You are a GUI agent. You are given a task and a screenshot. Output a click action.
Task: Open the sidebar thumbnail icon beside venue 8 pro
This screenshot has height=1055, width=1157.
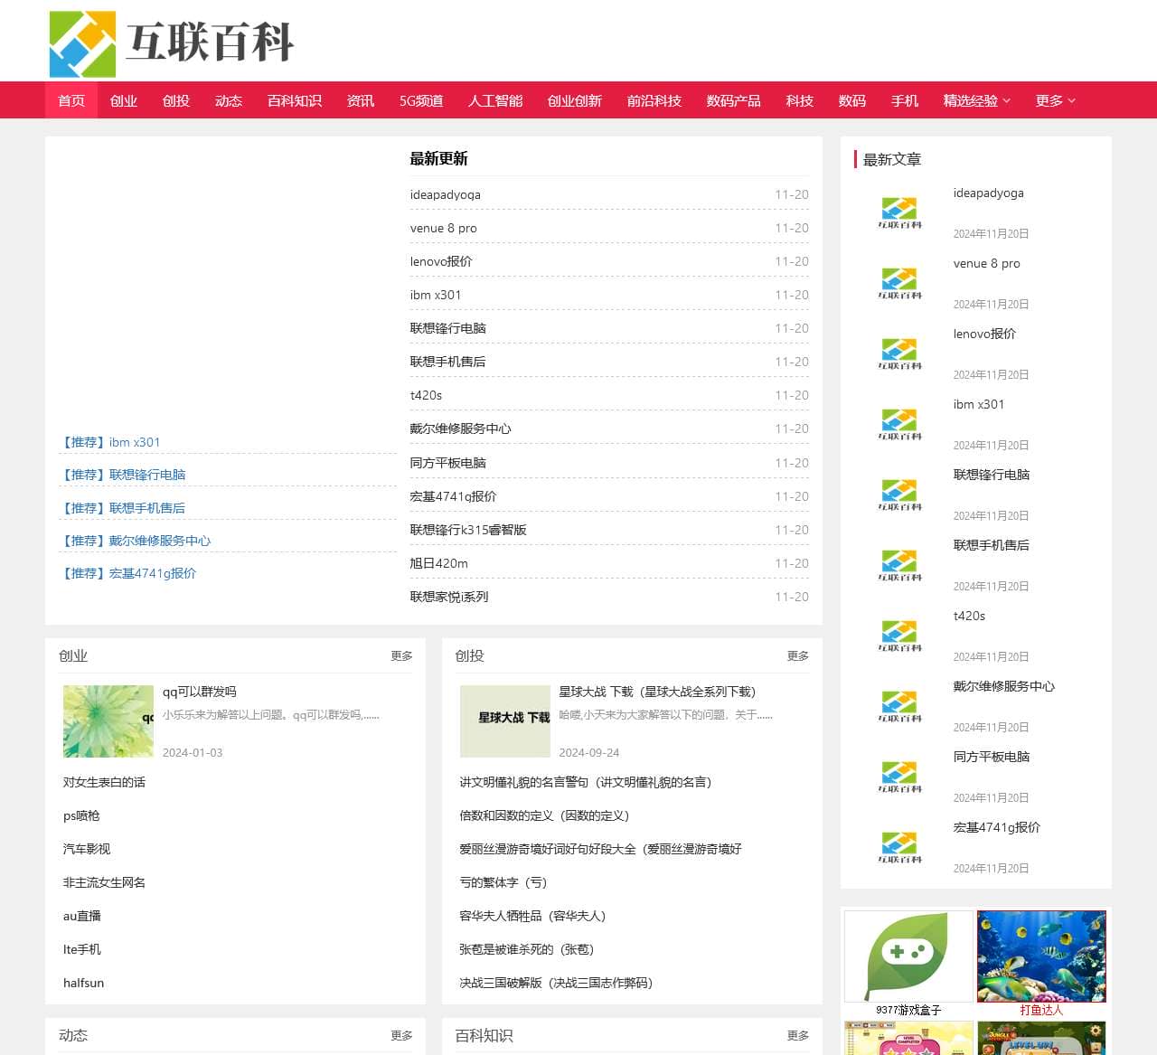coord(899,284)
